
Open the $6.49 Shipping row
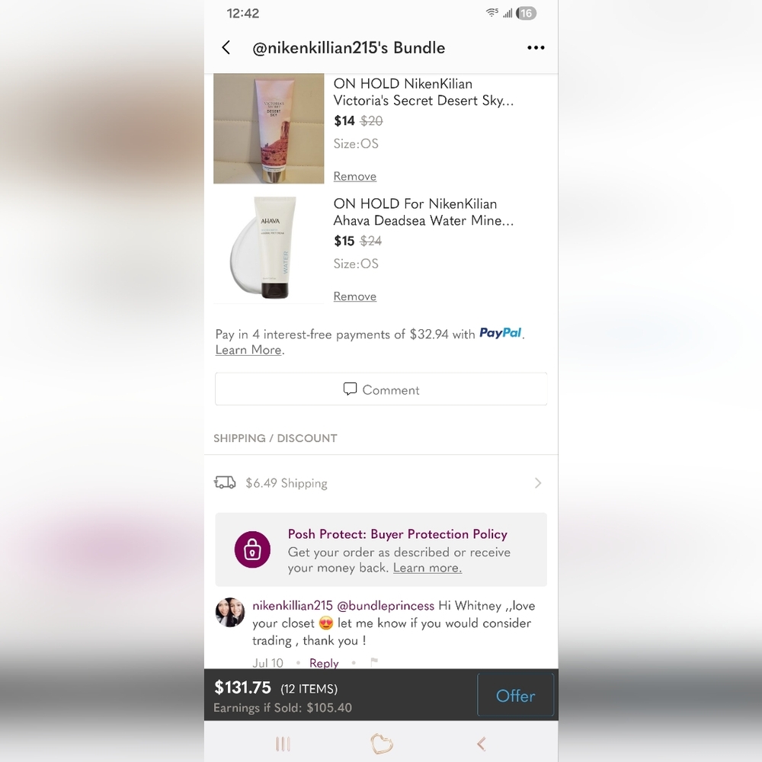381,483
